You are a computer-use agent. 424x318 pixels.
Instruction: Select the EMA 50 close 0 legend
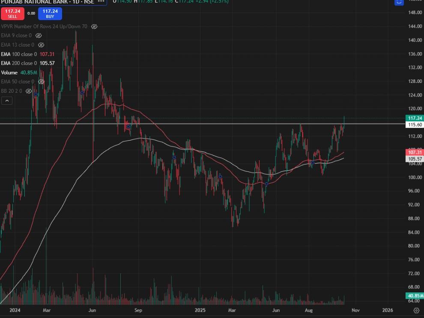(x=18, y=82)
